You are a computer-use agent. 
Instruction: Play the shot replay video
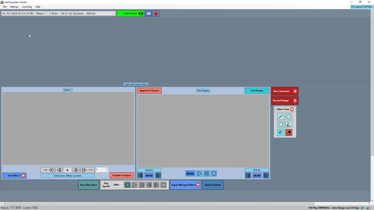coord(199,174)
